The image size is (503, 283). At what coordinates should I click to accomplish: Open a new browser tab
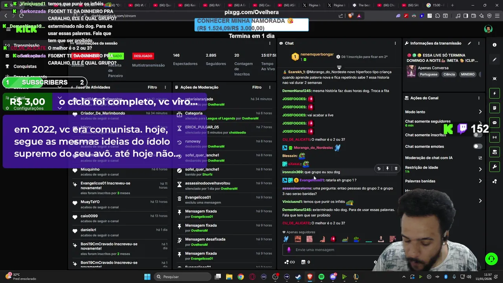(452, 5)
